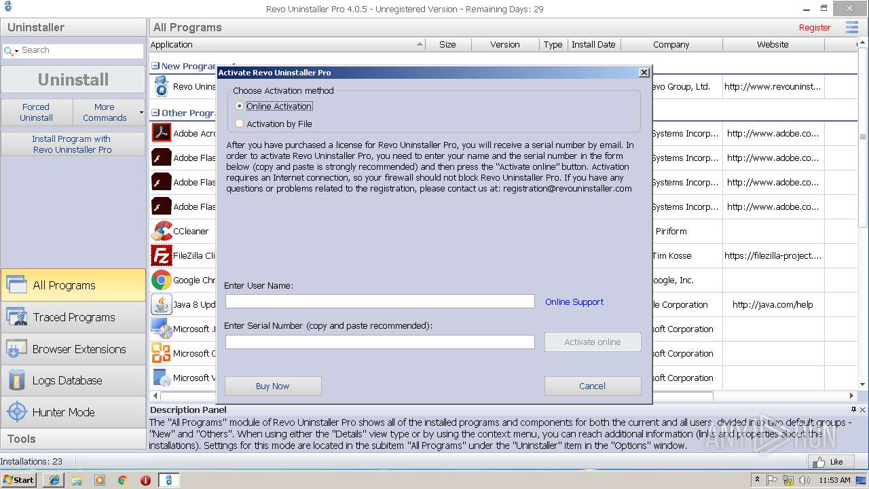Image resolution: width=869 pixels, height=489 pixels.
Task: Focus the Enter Serial Number field
Action: pyautogui.click(x=380, y=342)
